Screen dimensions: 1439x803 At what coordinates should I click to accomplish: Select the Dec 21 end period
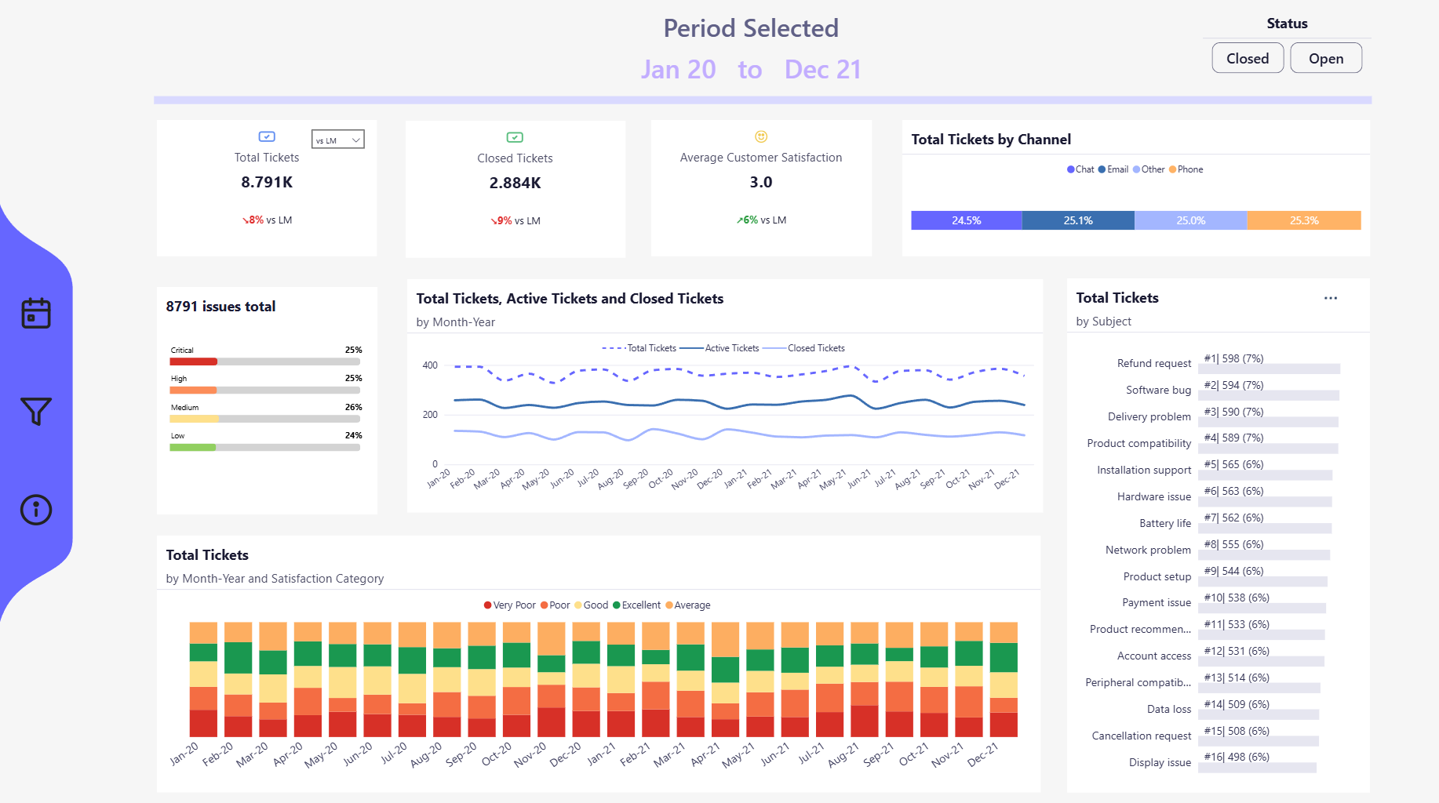coord(822,70)
